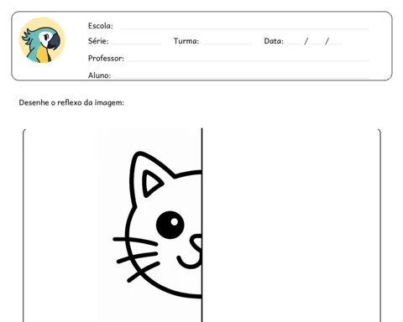Click the empty drawing area right of the line
Viewport: 403px width, 322px height.
click(x=291, y=225)
